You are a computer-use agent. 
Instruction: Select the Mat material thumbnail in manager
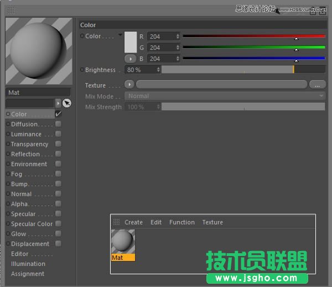coord(123,242)
